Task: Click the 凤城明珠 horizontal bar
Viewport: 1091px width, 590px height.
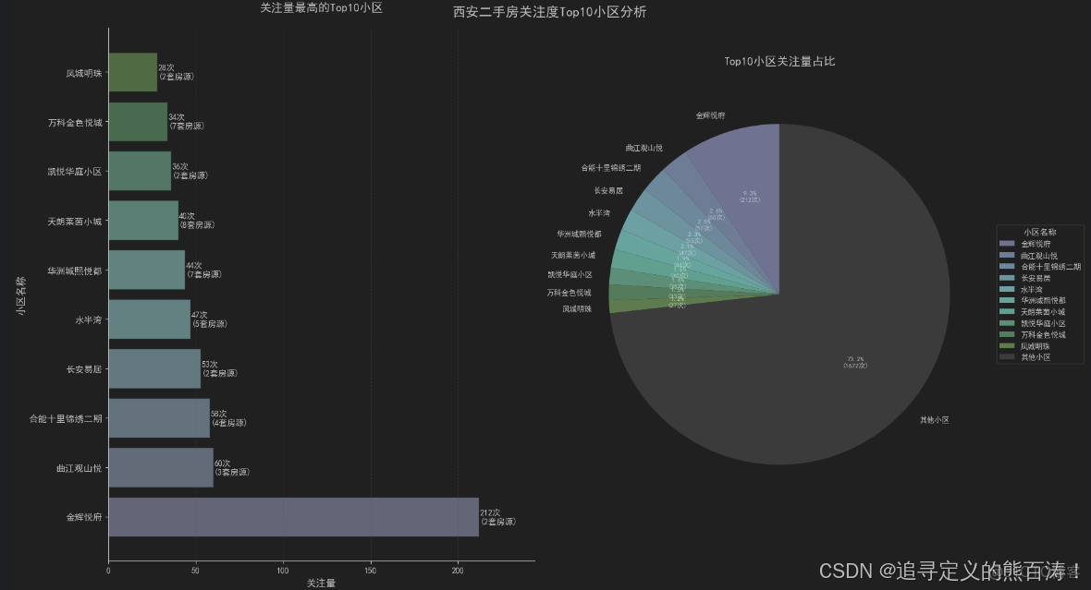Action: 133,72
